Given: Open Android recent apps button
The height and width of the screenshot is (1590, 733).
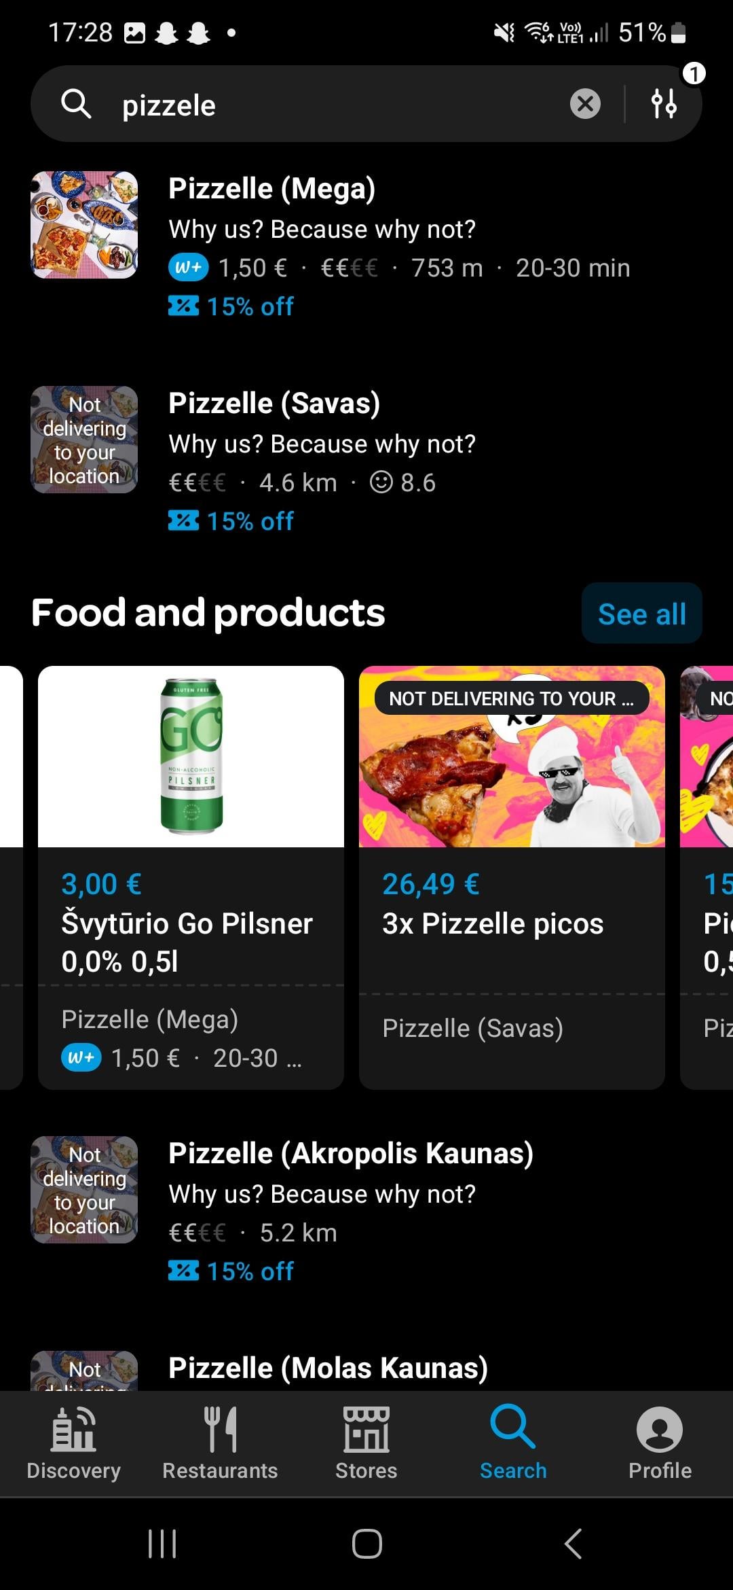Looking at the screenshot, I should pyautogui.click(x=162, y=1544).
